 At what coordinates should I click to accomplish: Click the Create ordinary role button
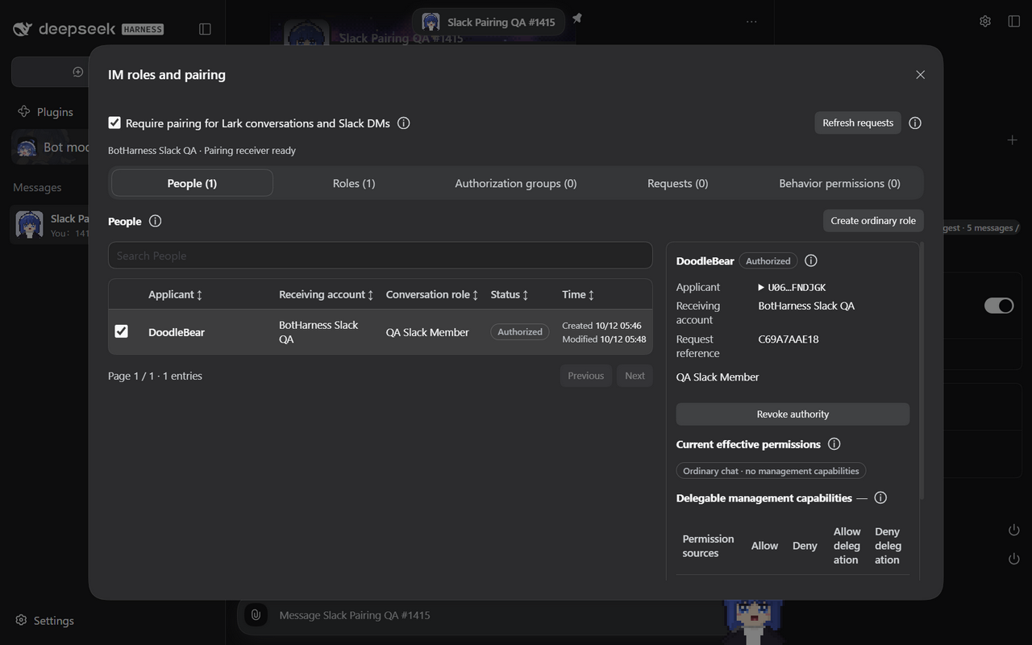coord(873,221)
